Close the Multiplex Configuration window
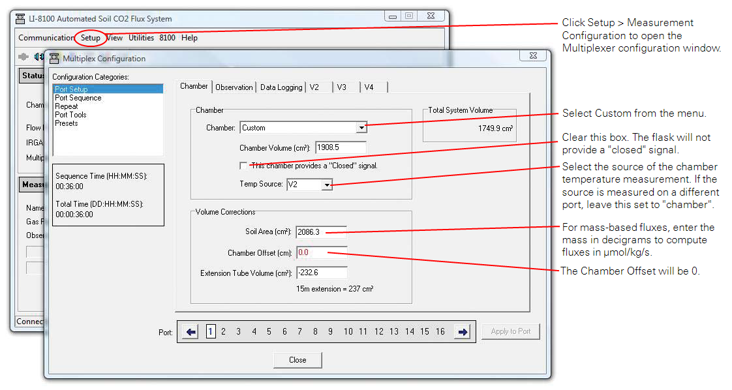The width and height of the screenshot is (732, 390). 533,55
